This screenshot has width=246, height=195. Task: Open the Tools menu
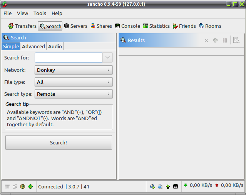40,14
